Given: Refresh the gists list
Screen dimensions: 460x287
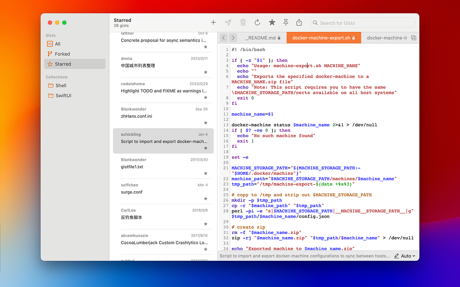Looking at the screenshot, I should [x=258, y=22].
